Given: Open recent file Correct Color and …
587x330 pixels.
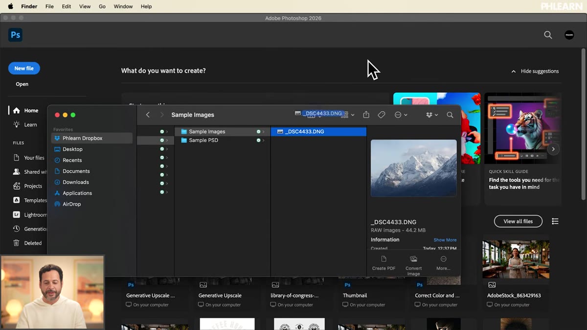Looking at the screenshot, I should pyautogui.click(x=437, y=295).
